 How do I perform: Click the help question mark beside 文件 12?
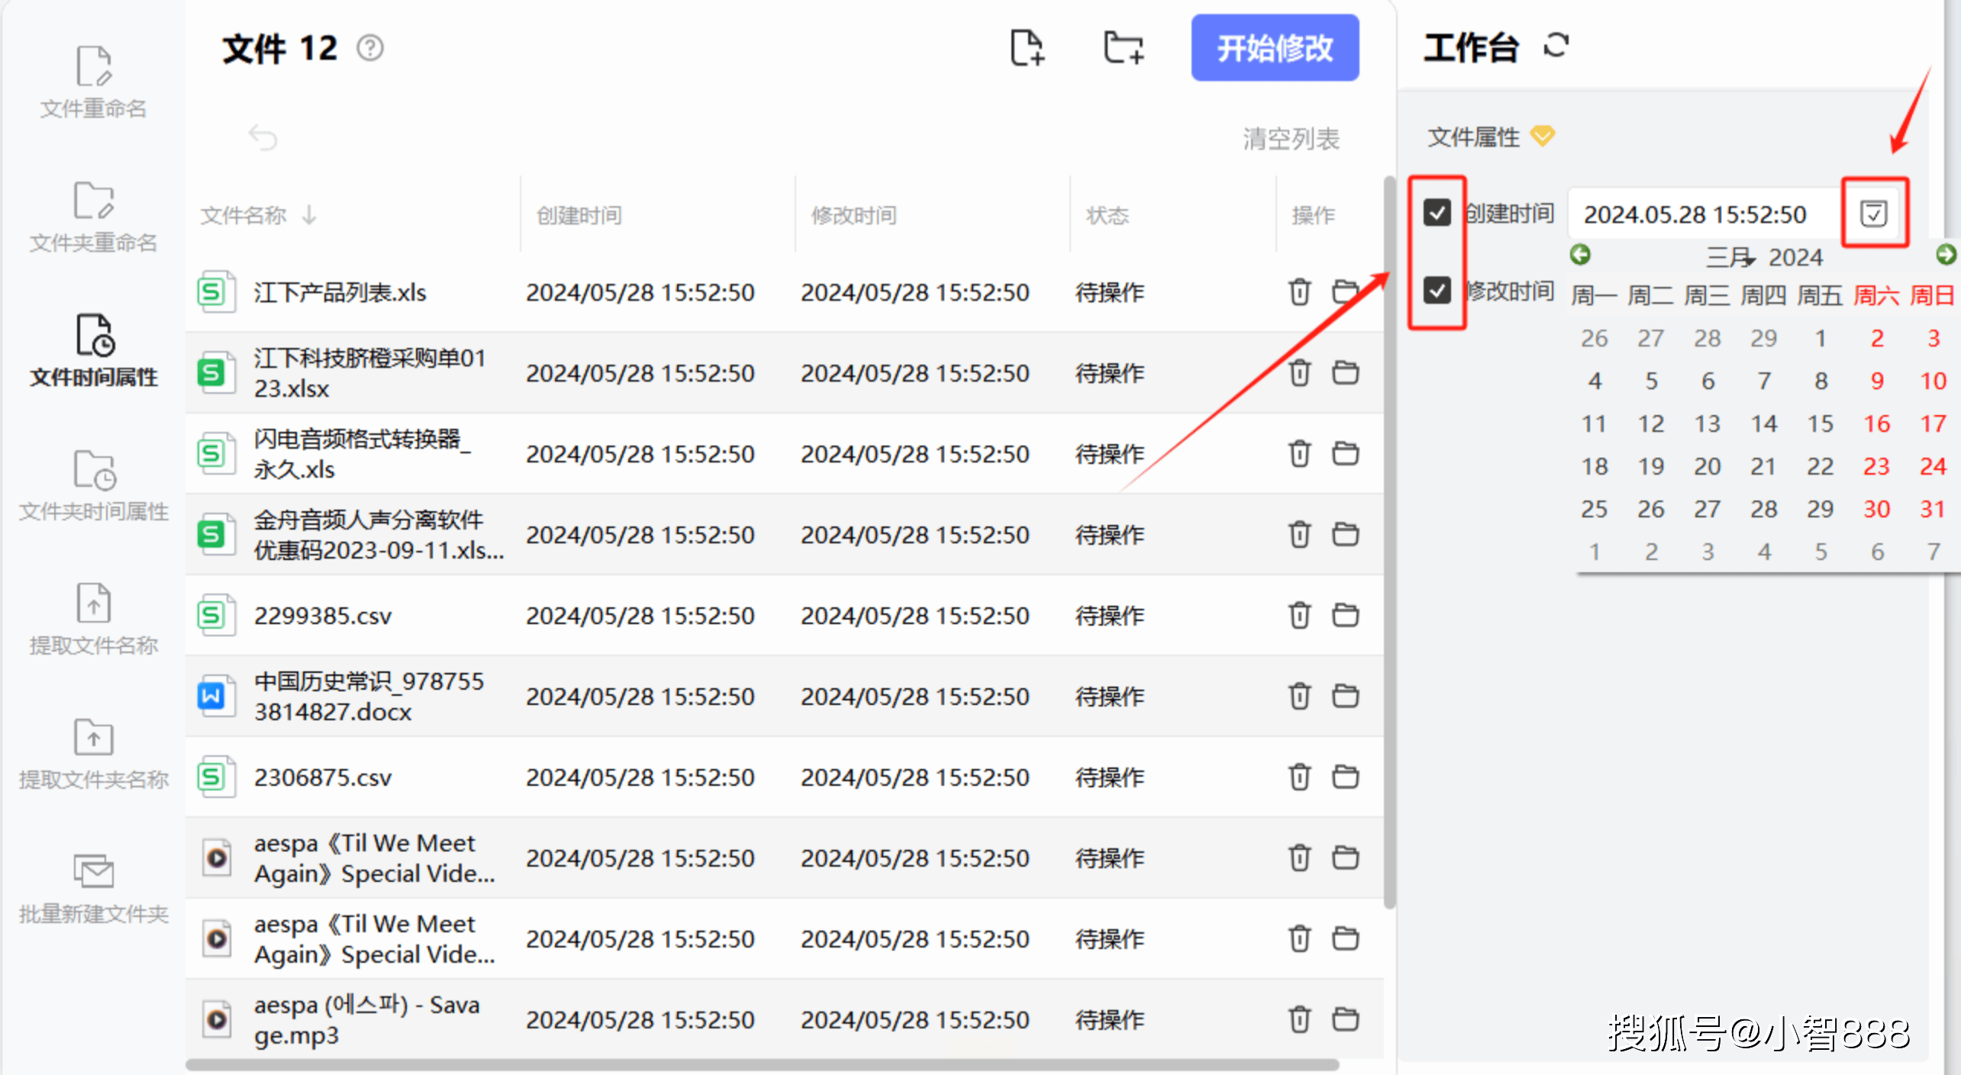pyautogui.click(x=371, y=47)
